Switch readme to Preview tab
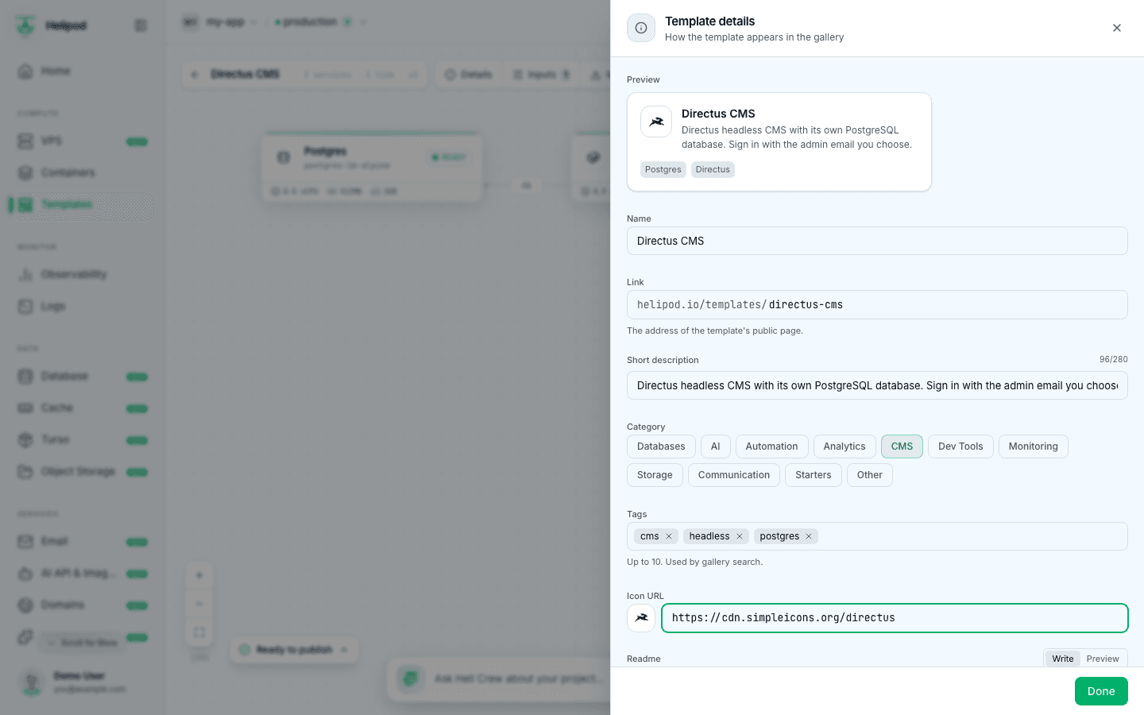 (1103, 659)
